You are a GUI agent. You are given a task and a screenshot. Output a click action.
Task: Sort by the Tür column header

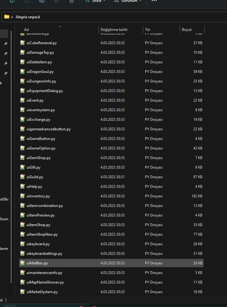(148, 30)
